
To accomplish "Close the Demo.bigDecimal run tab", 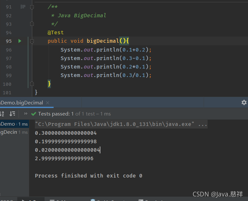I will click(48, 103).
